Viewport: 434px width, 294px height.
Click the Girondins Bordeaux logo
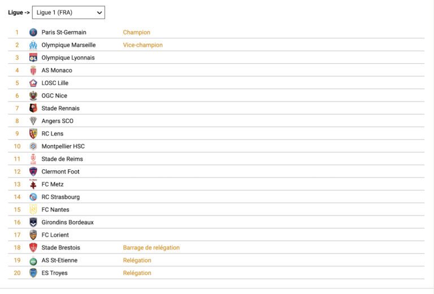[x=33, y=222]
